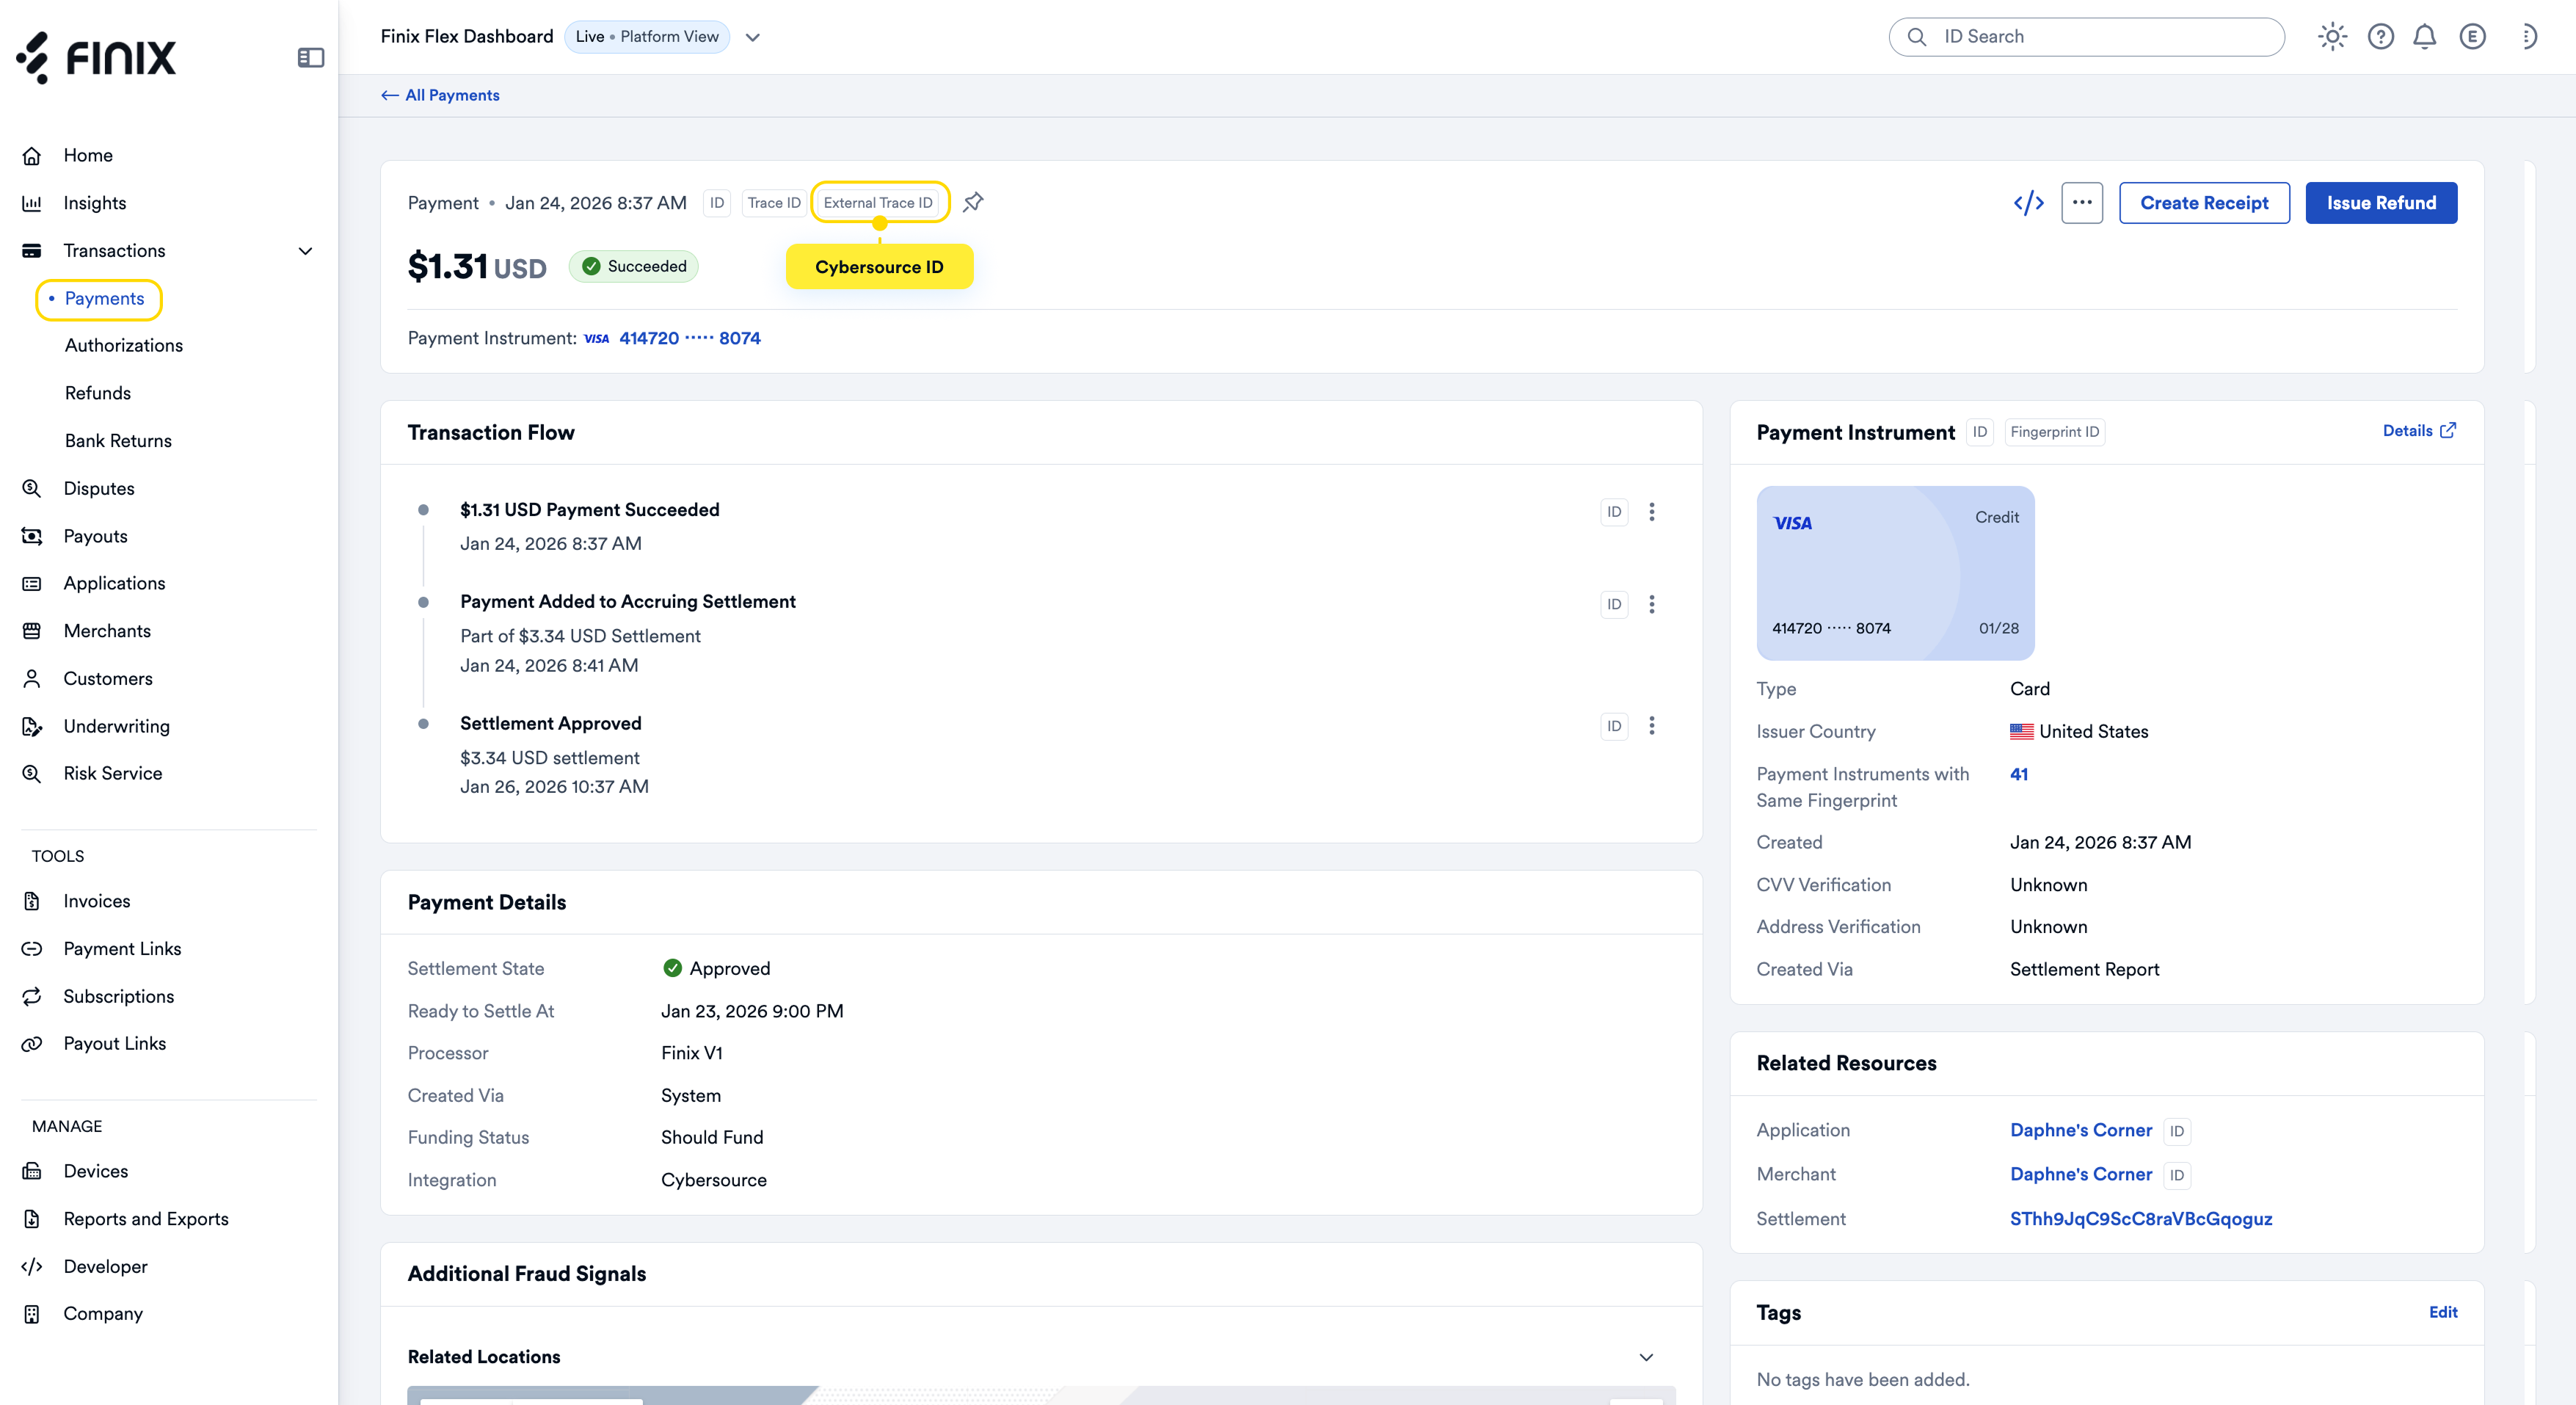Click the Issue Refund button

[x=2381, y=203]
